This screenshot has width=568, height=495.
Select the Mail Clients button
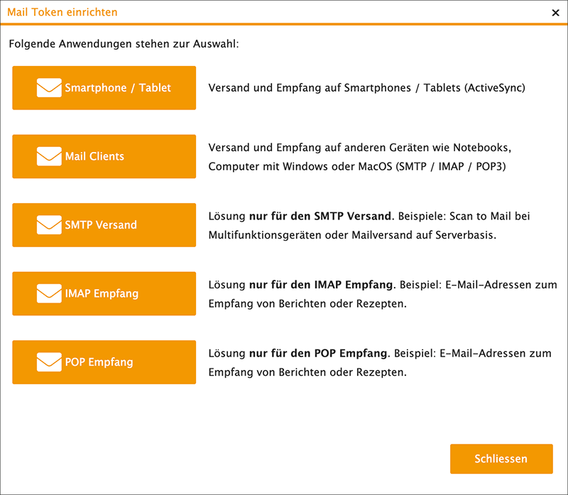click(104, 156)
